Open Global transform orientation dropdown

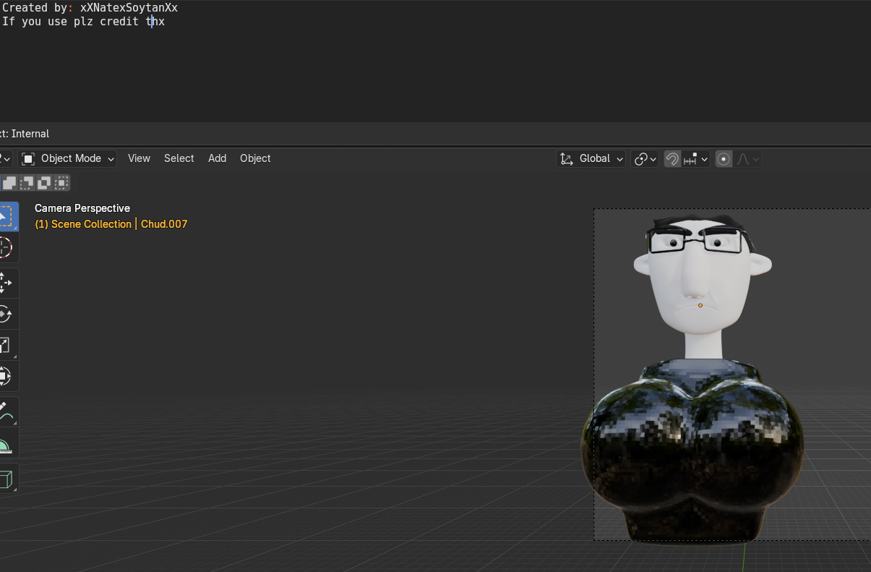click(591, 158)
